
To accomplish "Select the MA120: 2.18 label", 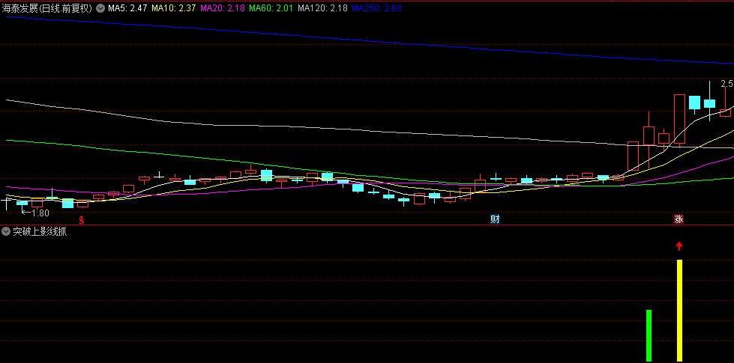I will [322, 8].
